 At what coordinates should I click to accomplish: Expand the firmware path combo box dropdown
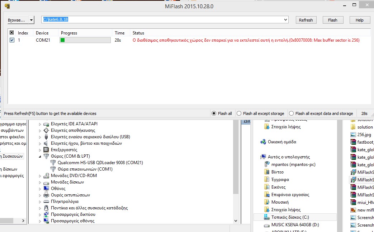click(285, 20)
